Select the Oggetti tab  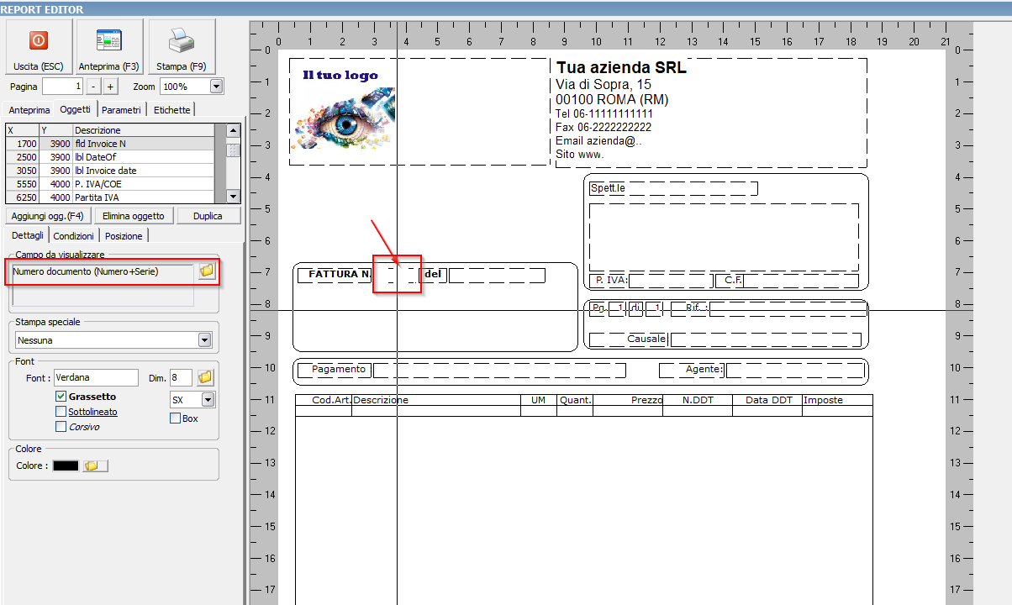[76, 109]
